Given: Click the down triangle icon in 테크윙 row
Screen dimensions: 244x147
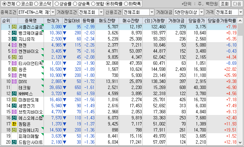Looking at the screenshot, I should (x=65, y=88).
